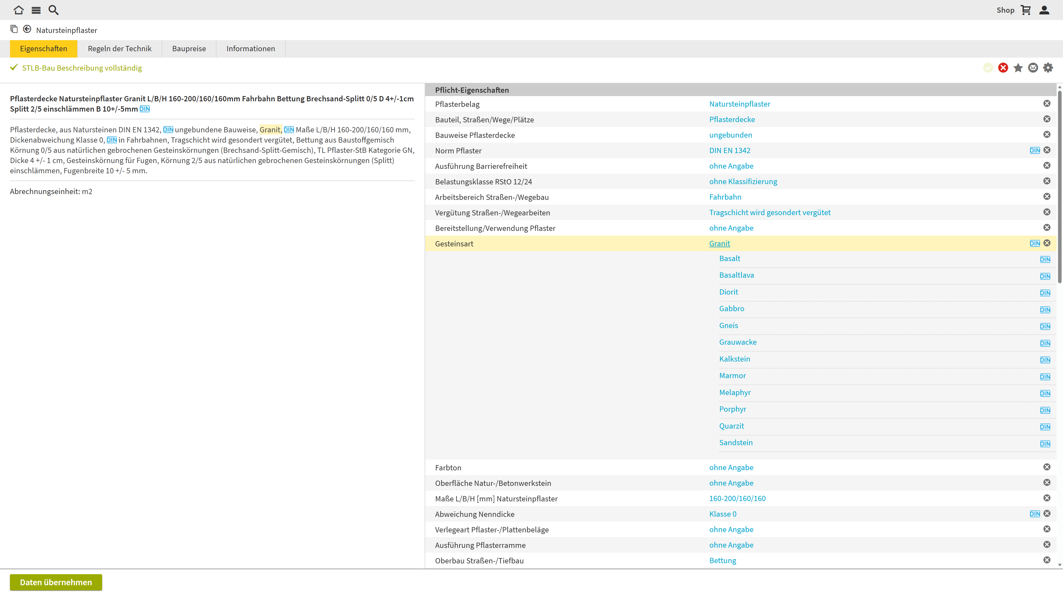The image size is (1063, 598).
Task: Click the back arrow next to Natursteinpflaster
Action: coord(27,29)
